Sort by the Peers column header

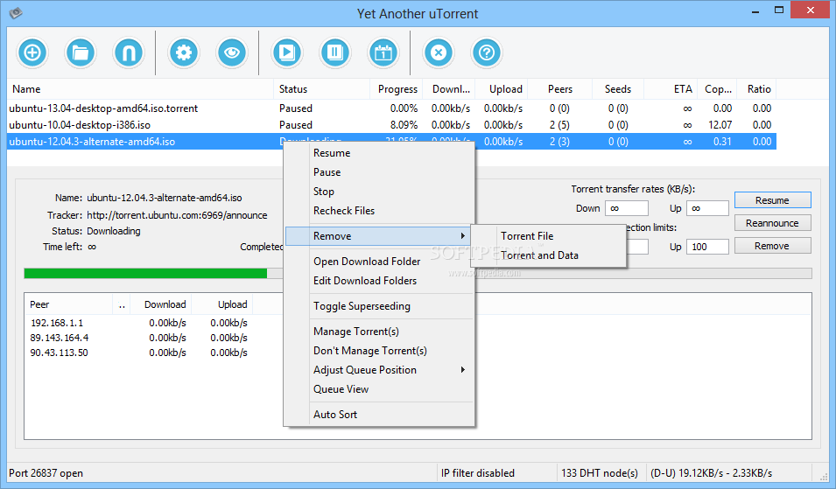[560, 89]
